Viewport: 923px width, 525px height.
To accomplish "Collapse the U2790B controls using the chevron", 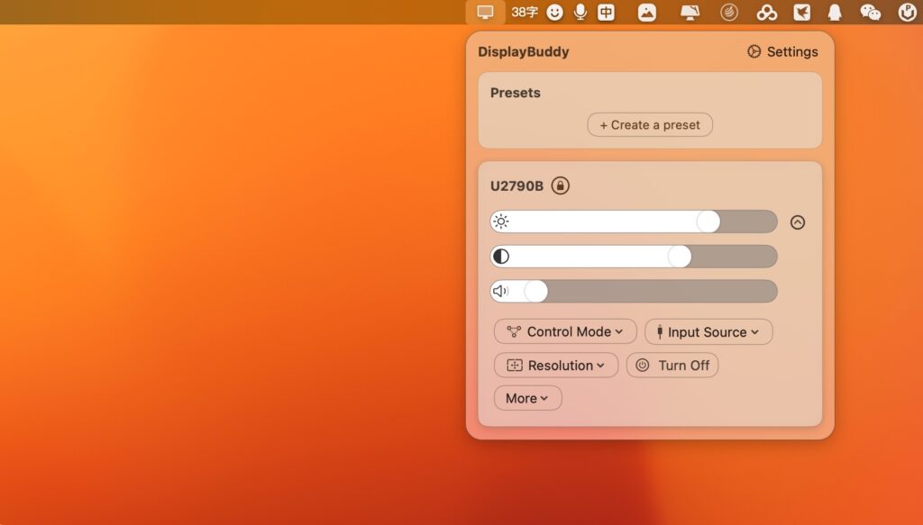I will [797, 222].
